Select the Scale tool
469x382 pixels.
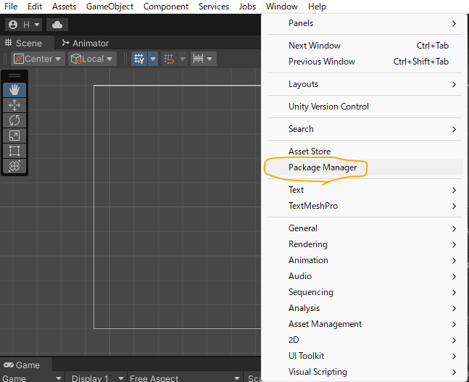pos(14,136)
